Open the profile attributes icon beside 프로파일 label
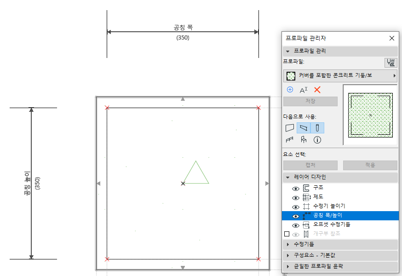 (x=391, y=63)
